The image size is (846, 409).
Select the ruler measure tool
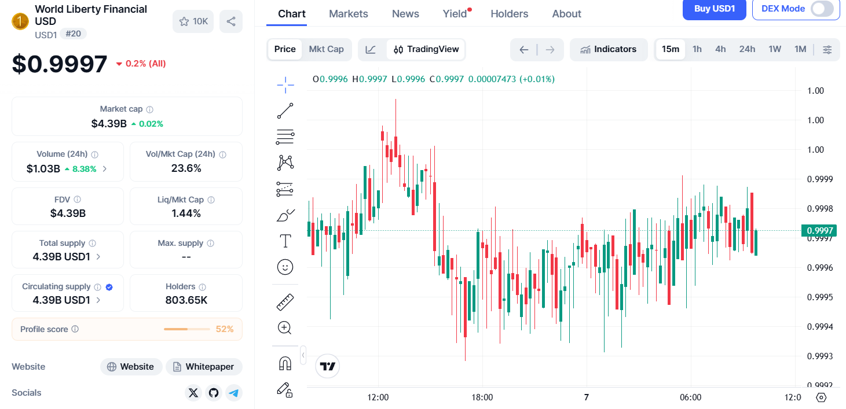(x=285, y=302)
